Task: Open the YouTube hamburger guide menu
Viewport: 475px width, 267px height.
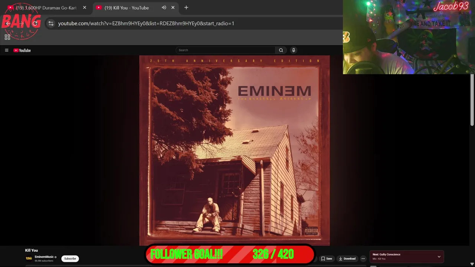Action: point(6,50)
